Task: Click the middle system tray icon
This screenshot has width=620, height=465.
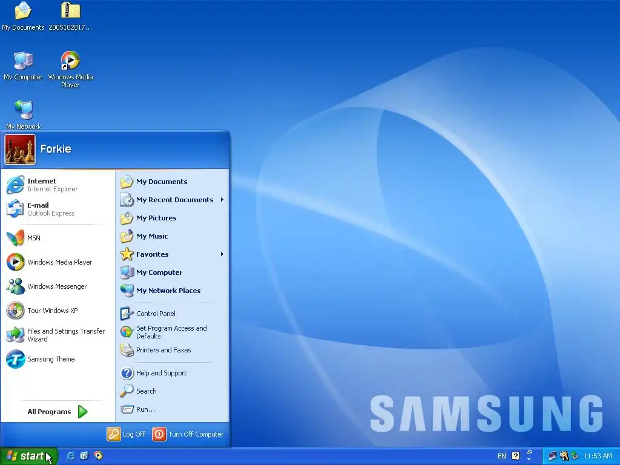Action: 564,456
